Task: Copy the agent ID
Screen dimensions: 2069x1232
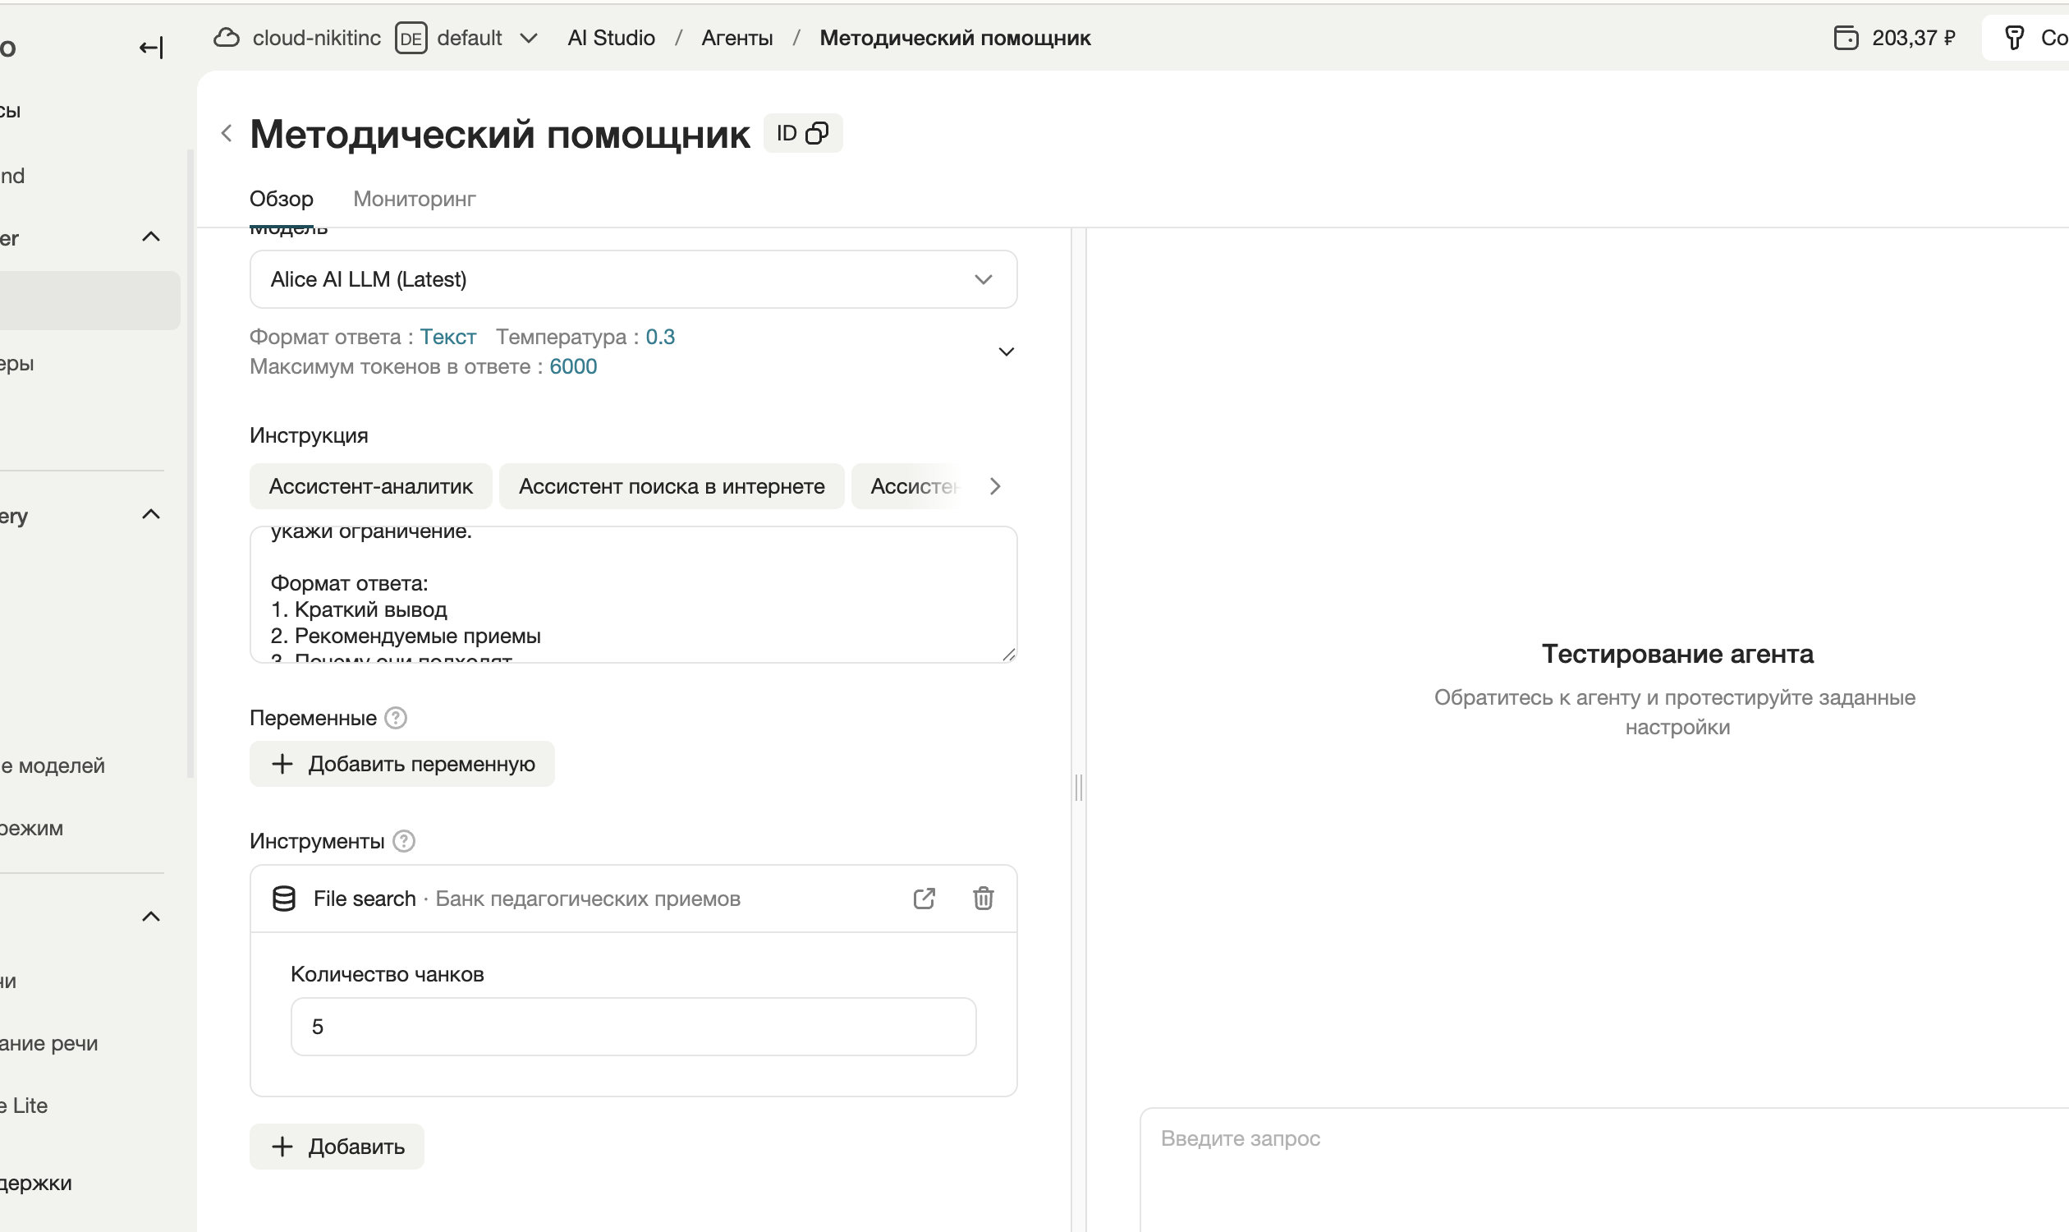Action: pos(803,133)
